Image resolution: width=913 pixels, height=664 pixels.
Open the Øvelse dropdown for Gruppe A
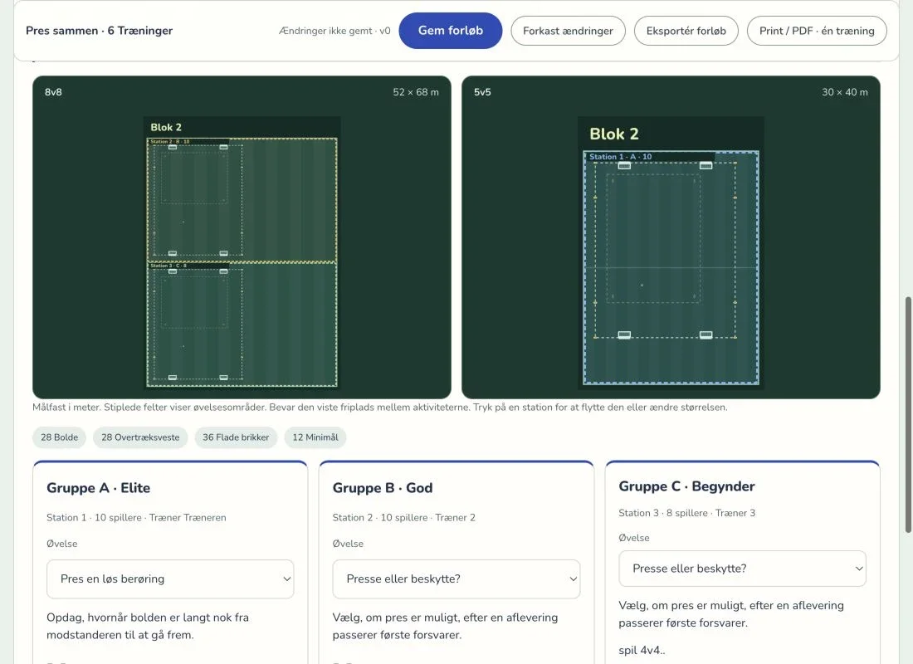[x=170, y=579]
